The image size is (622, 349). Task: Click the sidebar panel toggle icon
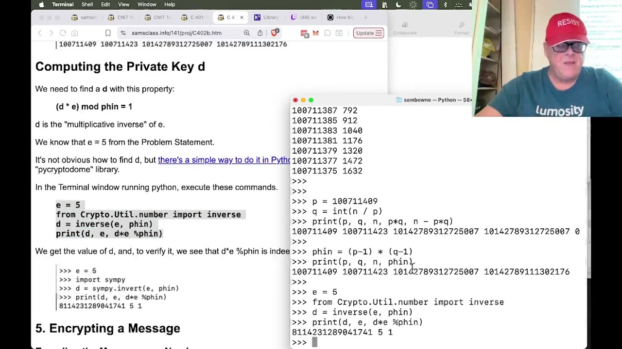click(x=339, y=33)
